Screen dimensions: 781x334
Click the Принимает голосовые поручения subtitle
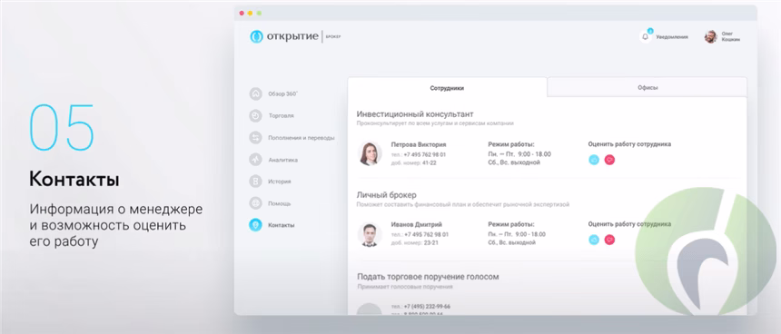tap(405, 287)
